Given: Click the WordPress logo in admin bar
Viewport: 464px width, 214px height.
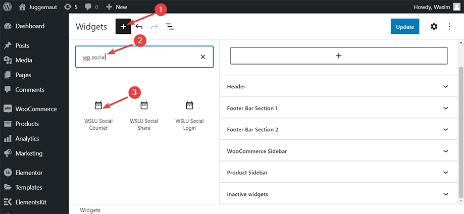Looking at the screenshot, I should [7, 7].
